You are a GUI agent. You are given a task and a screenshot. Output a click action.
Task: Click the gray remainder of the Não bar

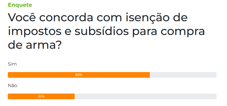point(146,96)
